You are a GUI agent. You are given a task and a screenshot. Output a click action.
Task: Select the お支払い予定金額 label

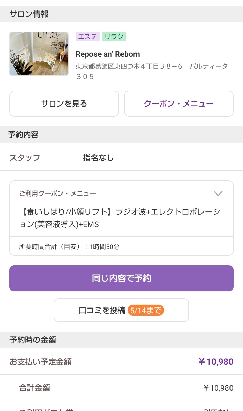(x=40, y=362)
